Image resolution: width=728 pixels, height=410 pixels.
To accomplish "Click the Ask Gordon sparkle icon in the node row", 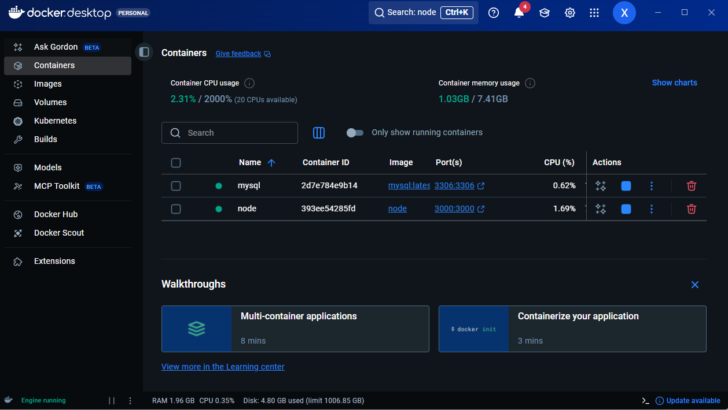I will point(601,209).
